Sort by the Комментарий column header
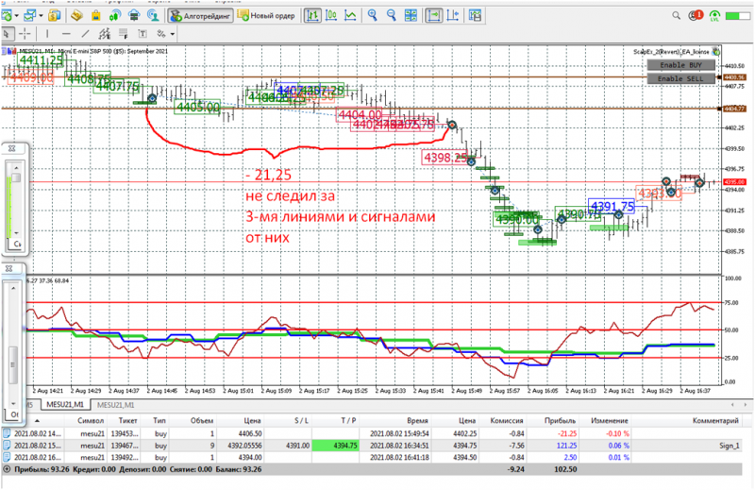The height and width of the screenshot is (490, 755). pos(715,421)
